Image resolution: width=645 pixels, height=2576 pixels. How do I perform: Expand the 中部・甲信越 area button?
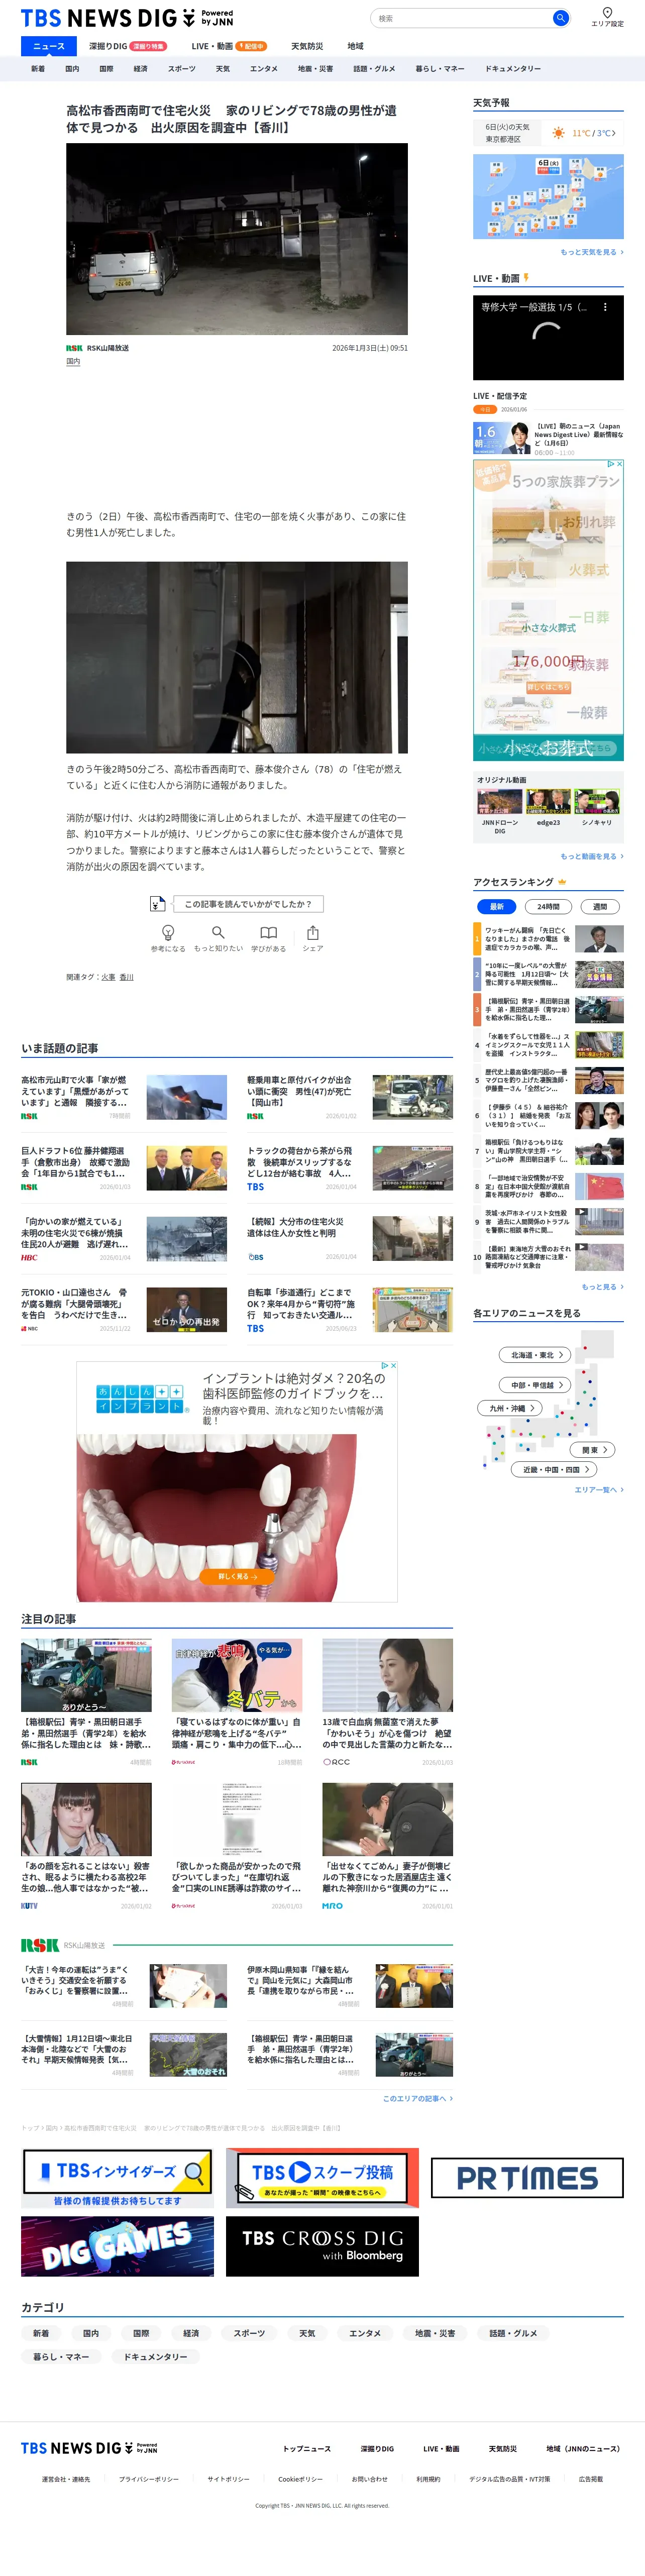point(535,1385)
